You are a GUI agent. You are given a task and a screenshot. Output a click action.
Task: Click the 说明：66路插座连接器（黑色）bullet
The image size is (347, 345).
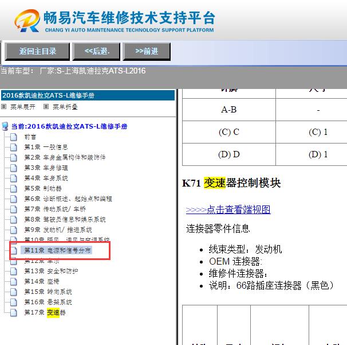point(271,285)
